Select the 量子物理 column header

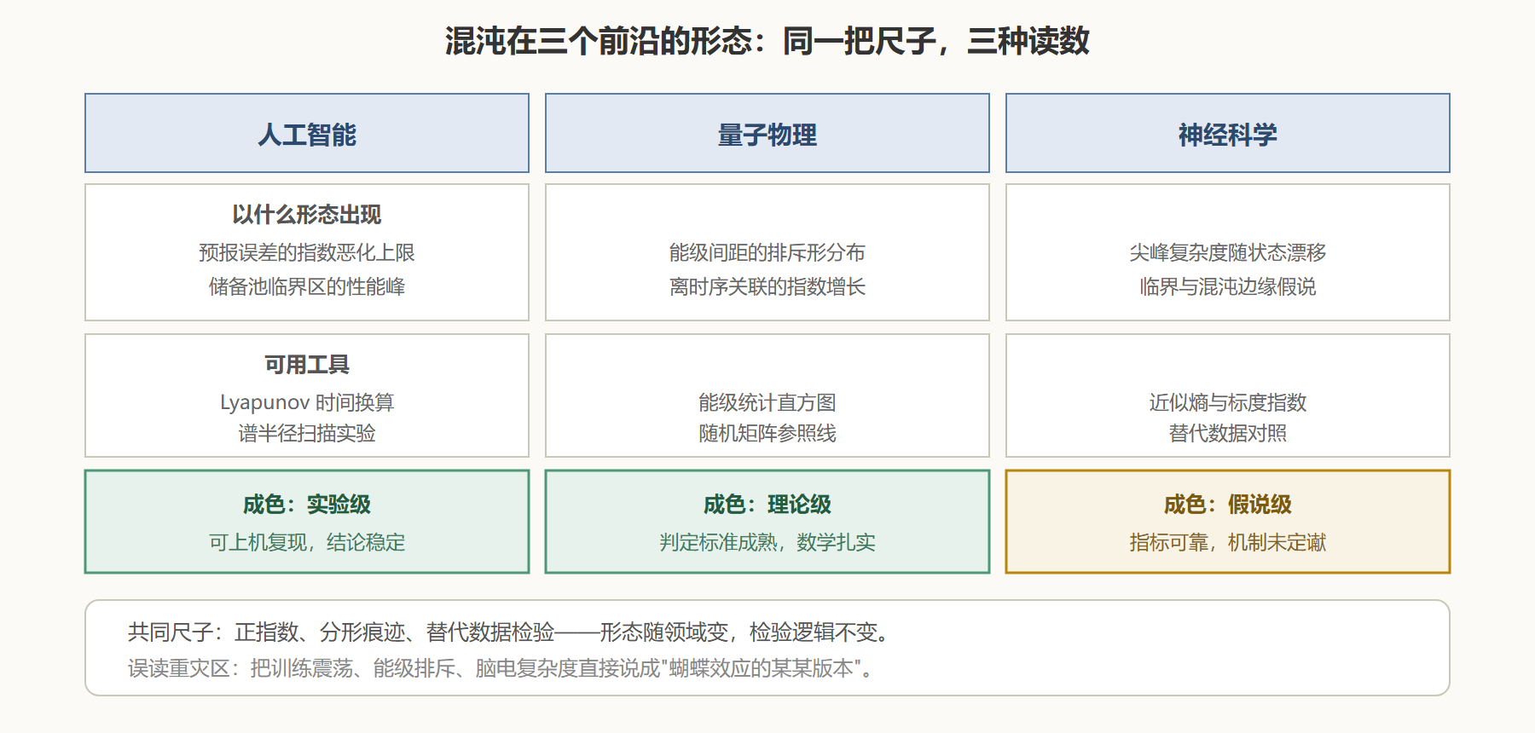point(767,133)
